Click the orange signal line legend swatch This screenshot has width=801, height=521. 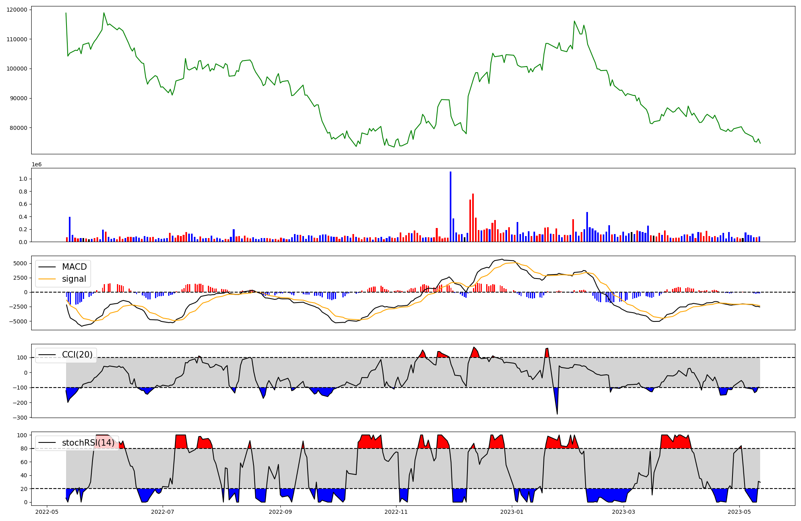(48, 279)
